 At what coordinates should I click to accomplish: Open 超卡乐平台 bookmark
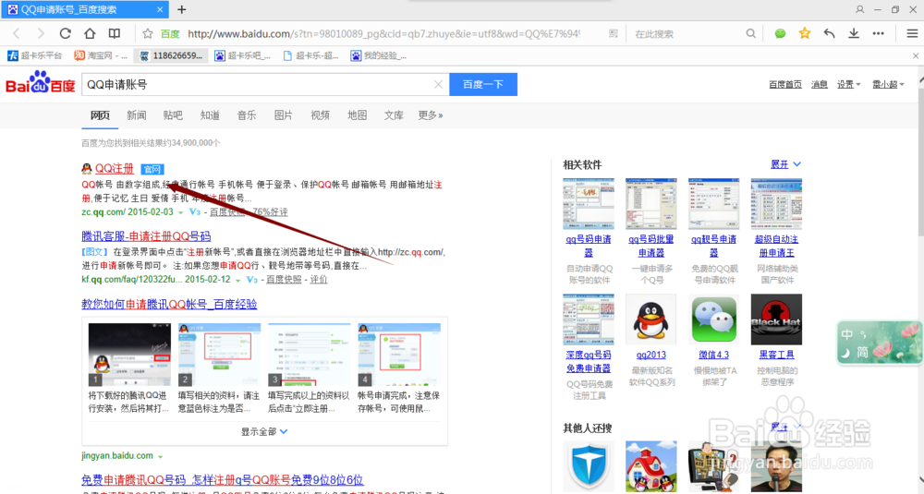pyautogui.click(x=34, y=55)
